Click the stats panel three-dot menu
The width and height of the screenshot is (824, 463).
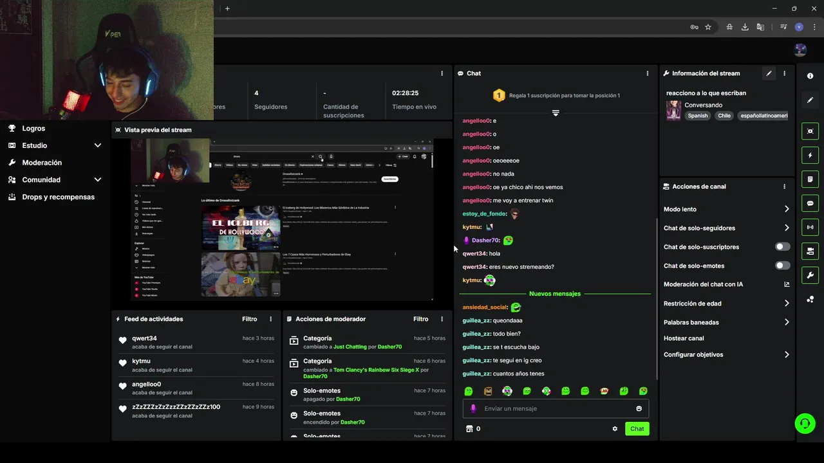click(x=442, y=73)
